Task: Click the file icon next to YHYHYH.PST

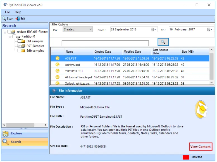Action: coord(58,71)
